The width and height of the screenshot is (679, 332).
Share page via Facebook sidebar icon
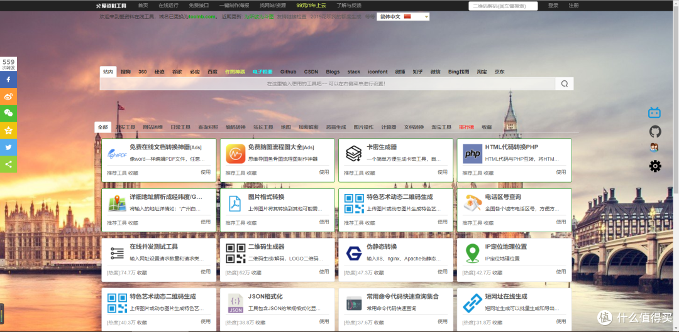tap(8, 80)
